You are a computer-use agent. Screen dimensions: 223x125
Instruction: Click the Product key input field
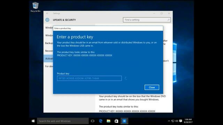point(89,78)
